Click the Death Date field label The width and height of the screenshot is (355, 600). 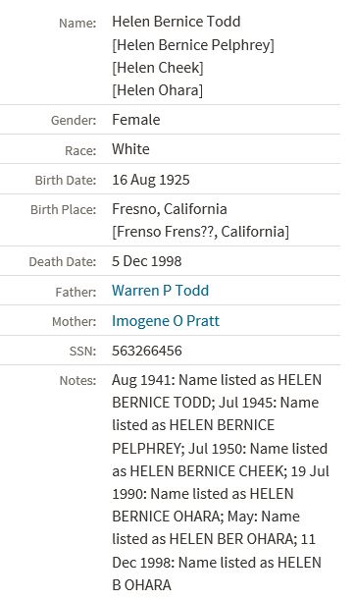pos(63,262)
